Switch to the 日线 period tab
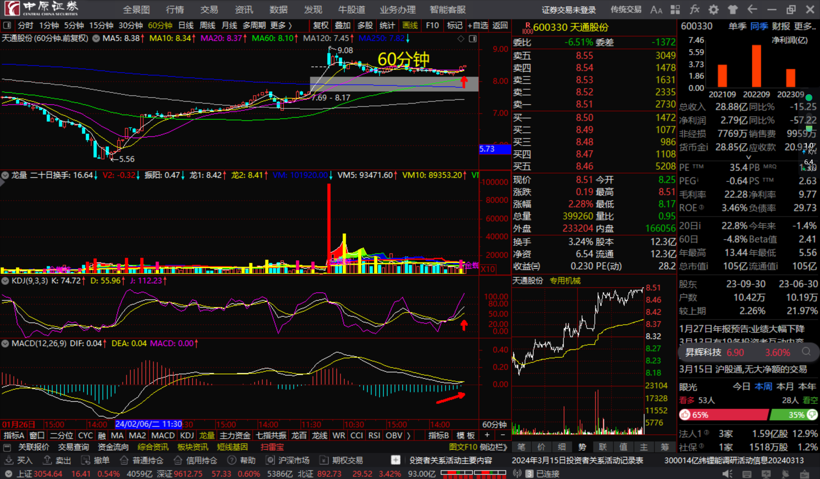The image size is (820, 479). [x=186, y=26]
